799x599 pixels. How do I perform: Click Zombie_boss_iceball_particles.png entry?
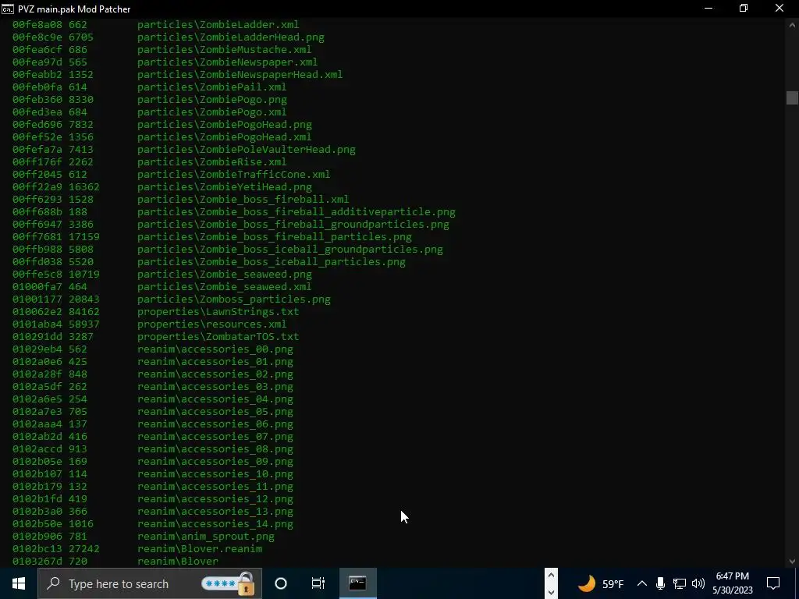(x=272, y=262)
